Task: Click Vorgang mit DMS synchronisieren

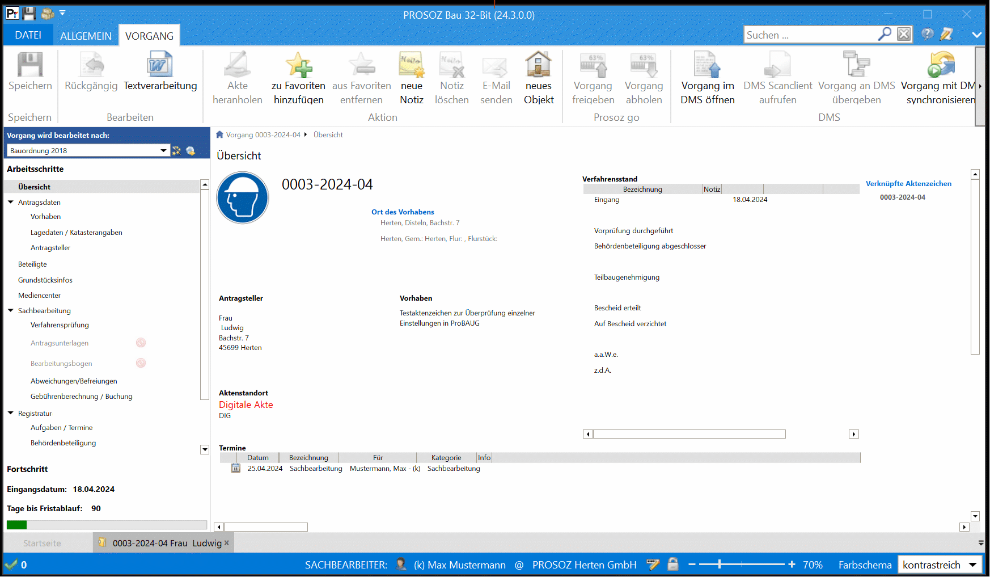Action: tap(938, 78)
